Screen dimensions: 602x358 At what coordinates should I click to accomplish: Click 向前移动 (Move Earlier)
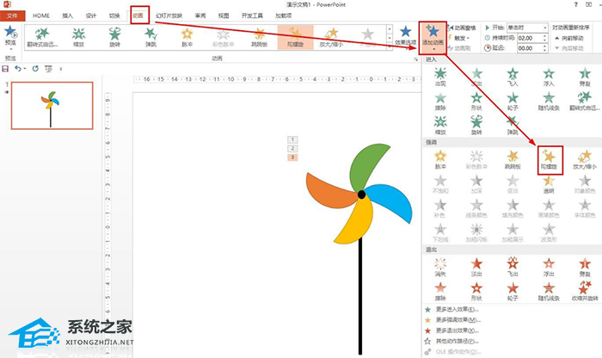[x=569, y=38]
